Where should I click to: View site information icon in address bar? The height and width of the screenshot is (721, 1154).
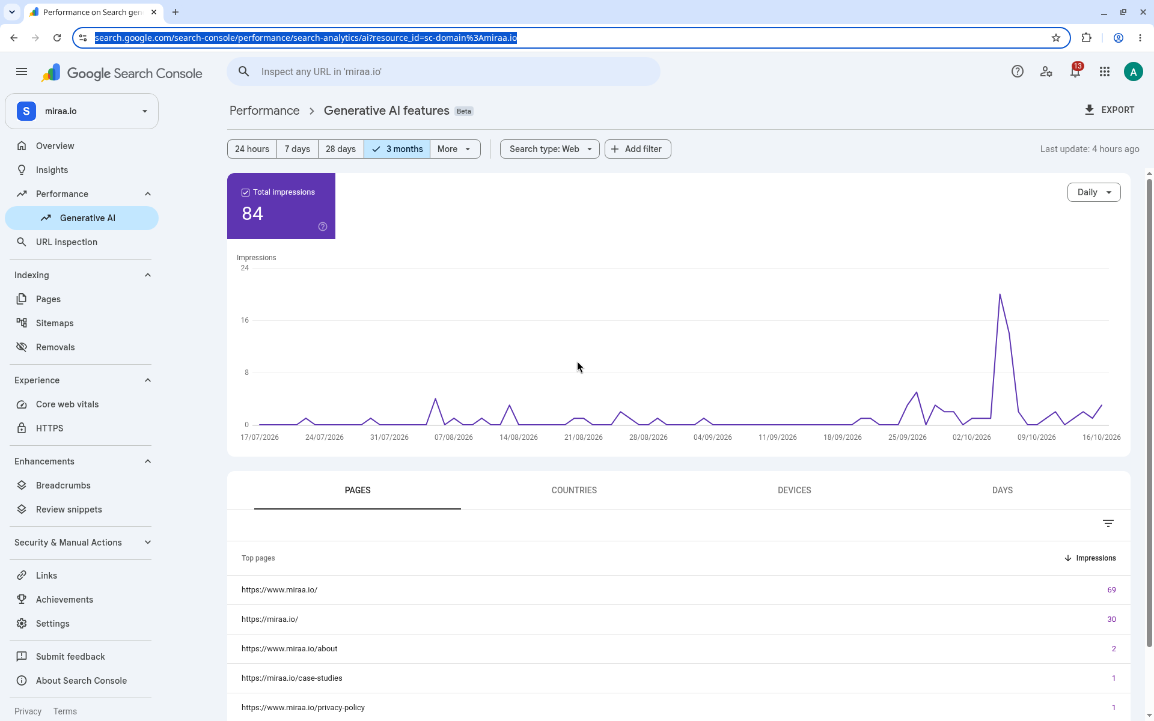click(83, 38)
